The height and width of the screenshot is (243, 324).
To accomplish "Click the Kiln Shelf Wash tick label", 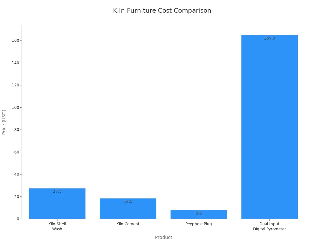I will [x=57, y=226].
